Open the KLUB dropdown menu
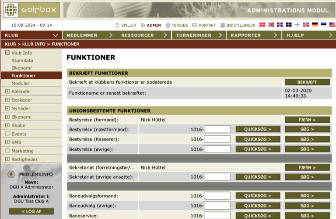This screenshot has width=336, height=219. click(x=31, y=35)
